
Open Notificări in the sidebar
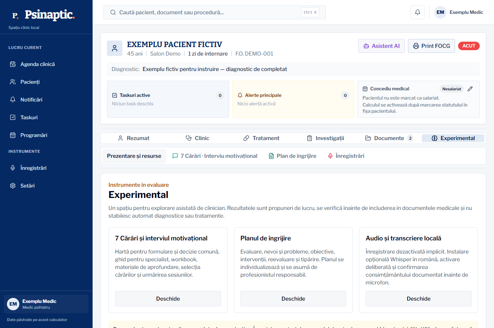pyautogui.click(x=46, y=100)
